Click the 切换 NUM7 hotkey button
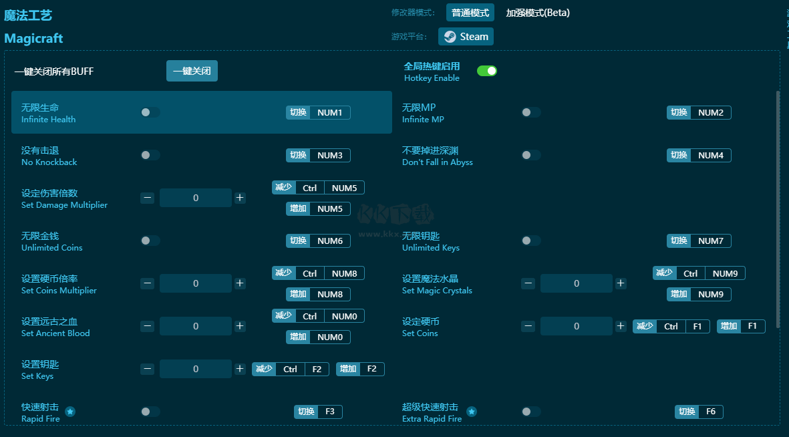Image resolution: width=789 pixels, height=437 pixels. click(x=699, y=241)
